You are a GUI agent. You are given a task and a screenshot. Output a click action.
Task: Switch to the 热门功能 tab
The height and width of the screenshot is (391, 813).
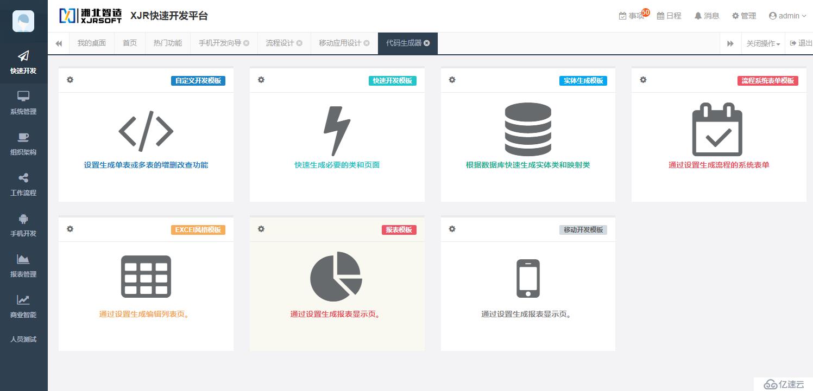pyautogui.click(x=168, y=43)
